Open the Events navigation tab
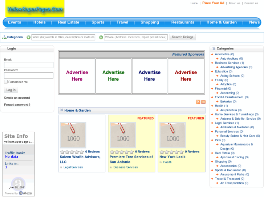The image size is (264, 197). tap(15, 22)
